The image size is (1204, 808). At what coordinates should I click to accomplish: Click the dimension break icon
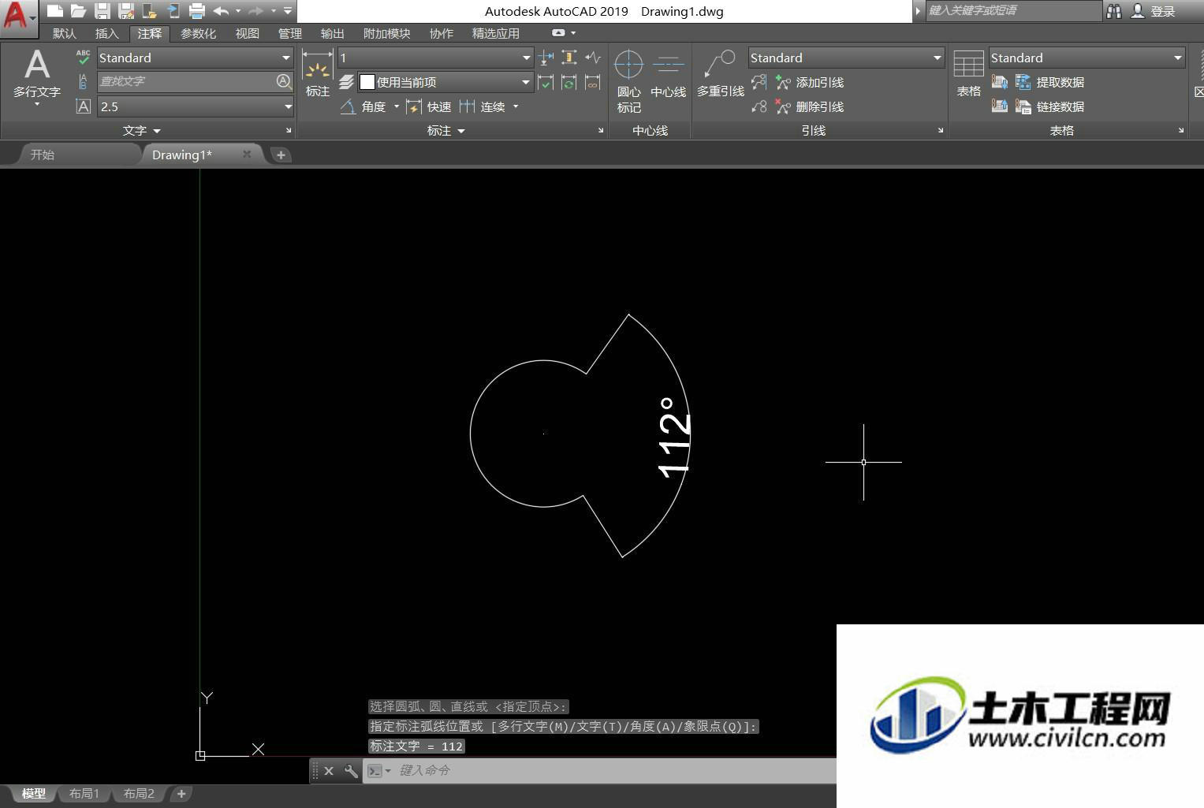[546, 57]
